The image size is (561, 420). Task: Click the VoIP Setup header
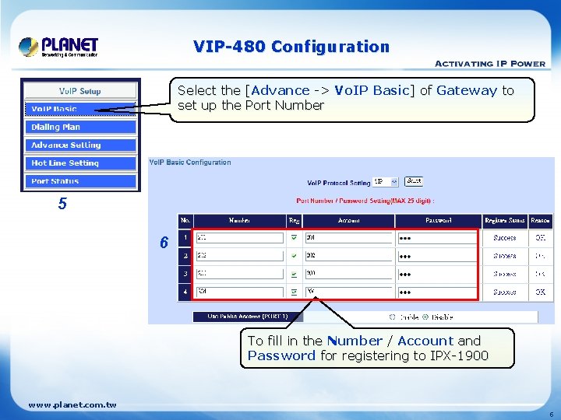(x=80, y=91)
